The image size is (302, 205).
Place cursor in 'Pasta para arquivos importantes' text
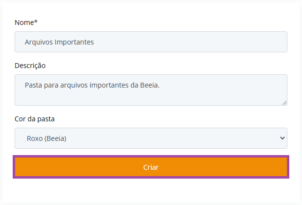coord(77,85)
